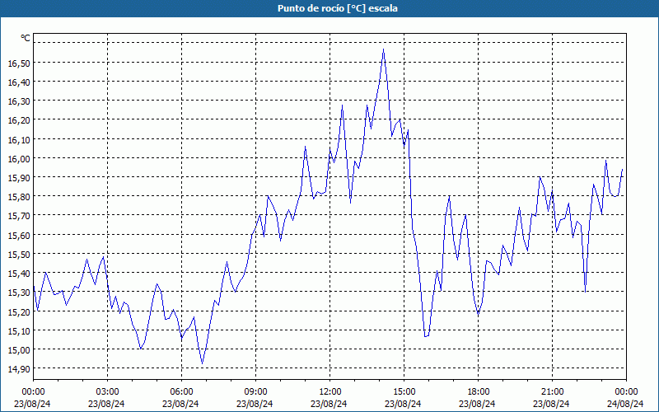
Task: Click the 23/08/24 date below 18:00
Action: (477, 404)
